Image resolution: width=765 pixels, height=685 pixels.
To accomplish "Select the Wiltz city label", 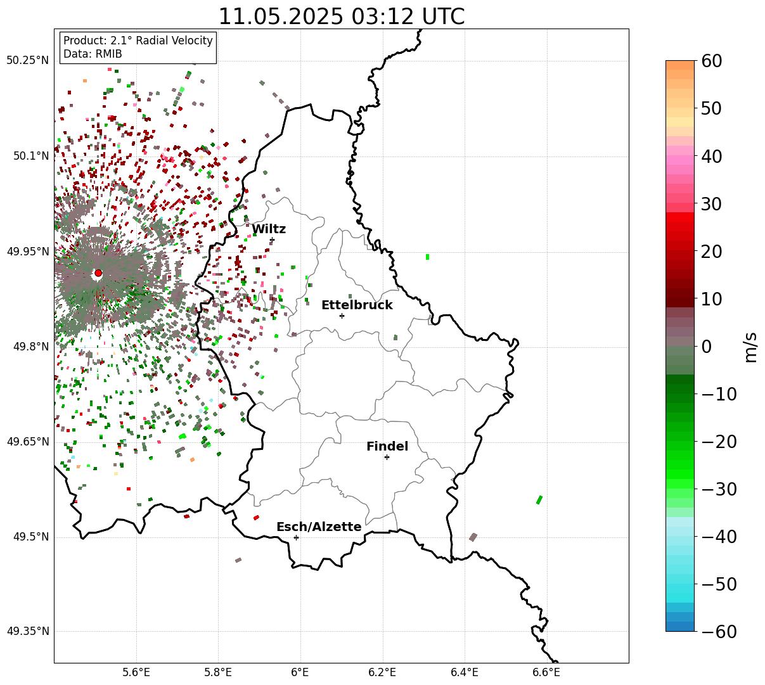I will point(269,229).
